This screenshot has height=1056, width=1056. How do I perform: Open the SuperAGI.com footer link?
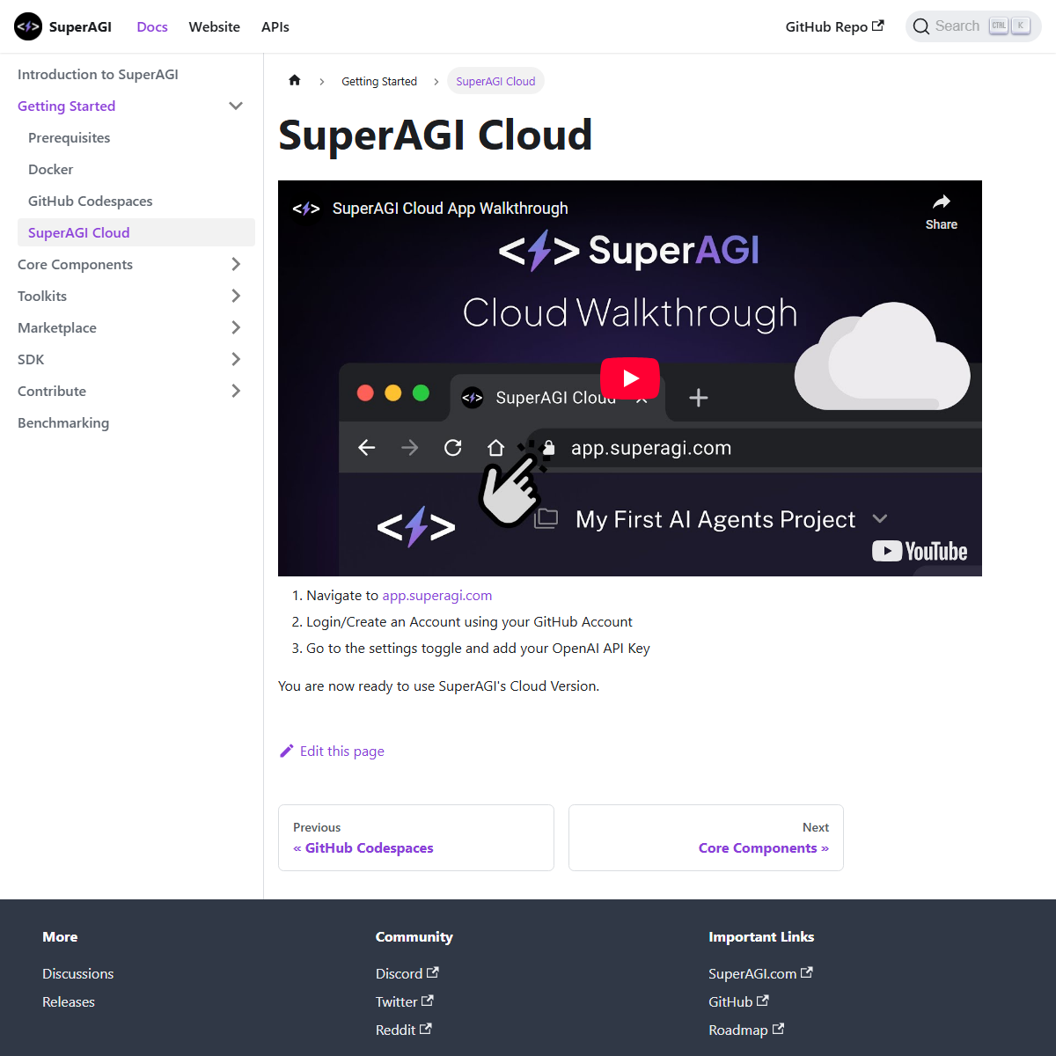click(760, 973)
